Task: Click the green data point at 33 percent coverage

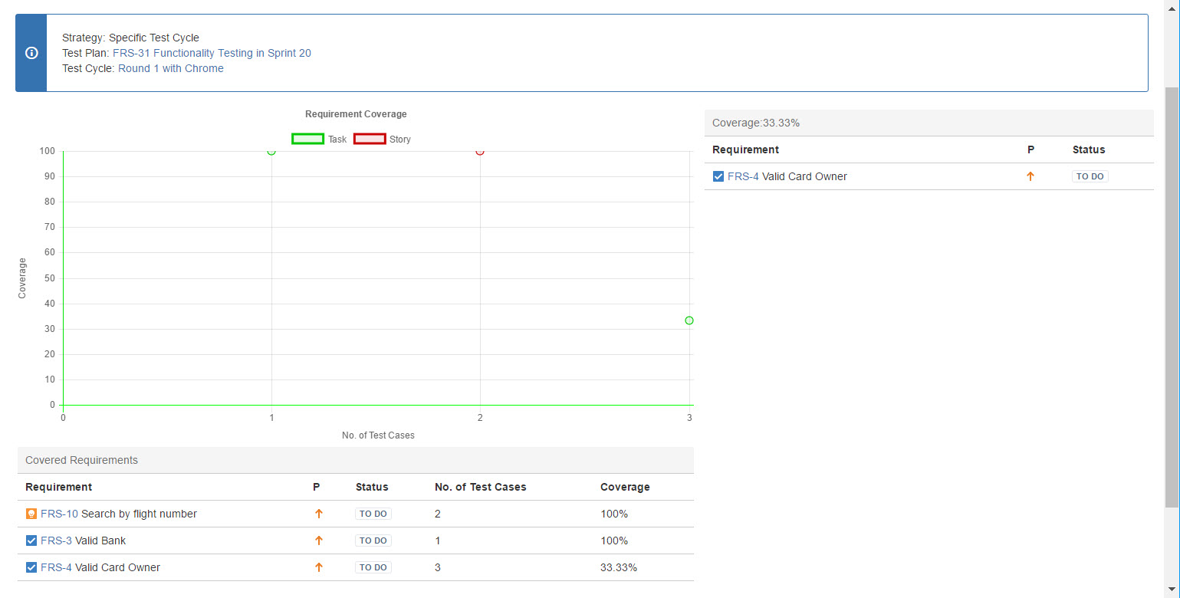Action: pos(689,320)
